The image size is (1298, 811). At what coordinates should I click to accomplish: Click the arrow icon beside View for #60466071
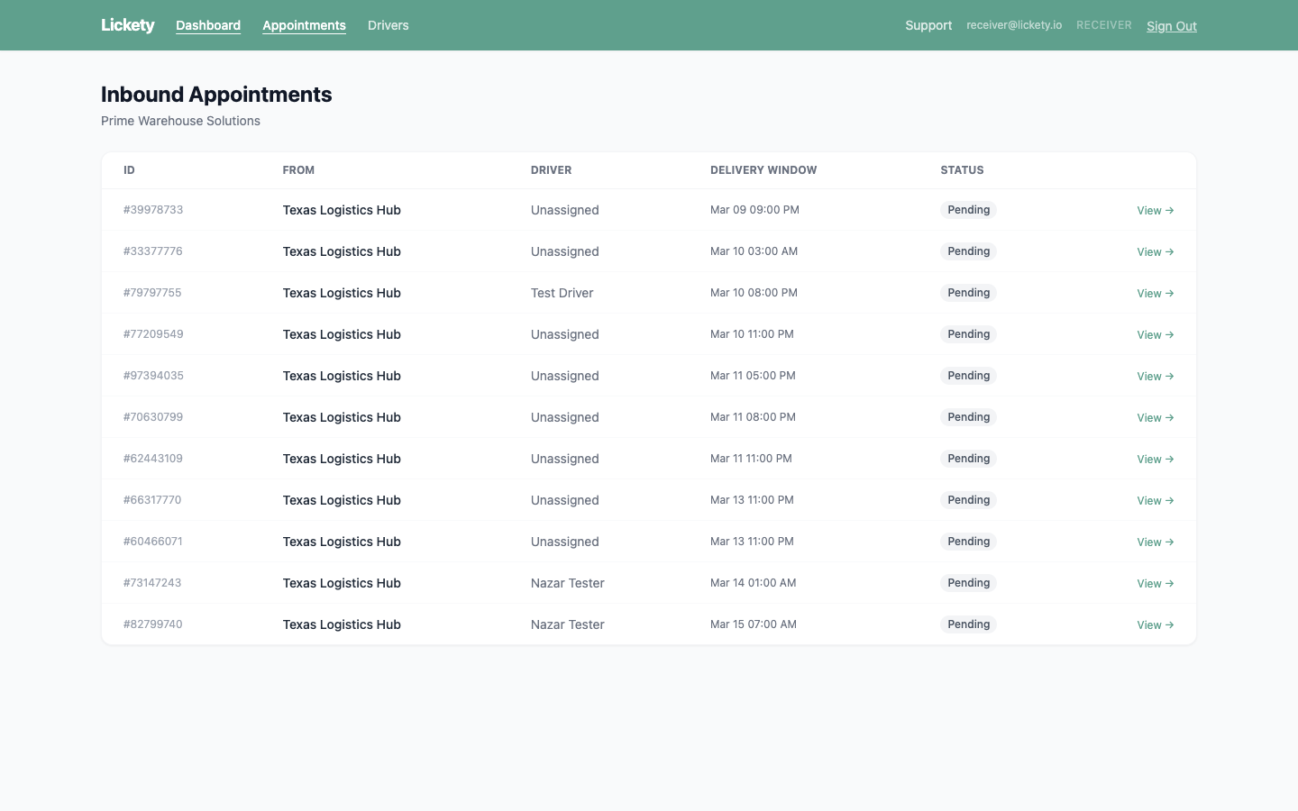[x=1169, y=542]
